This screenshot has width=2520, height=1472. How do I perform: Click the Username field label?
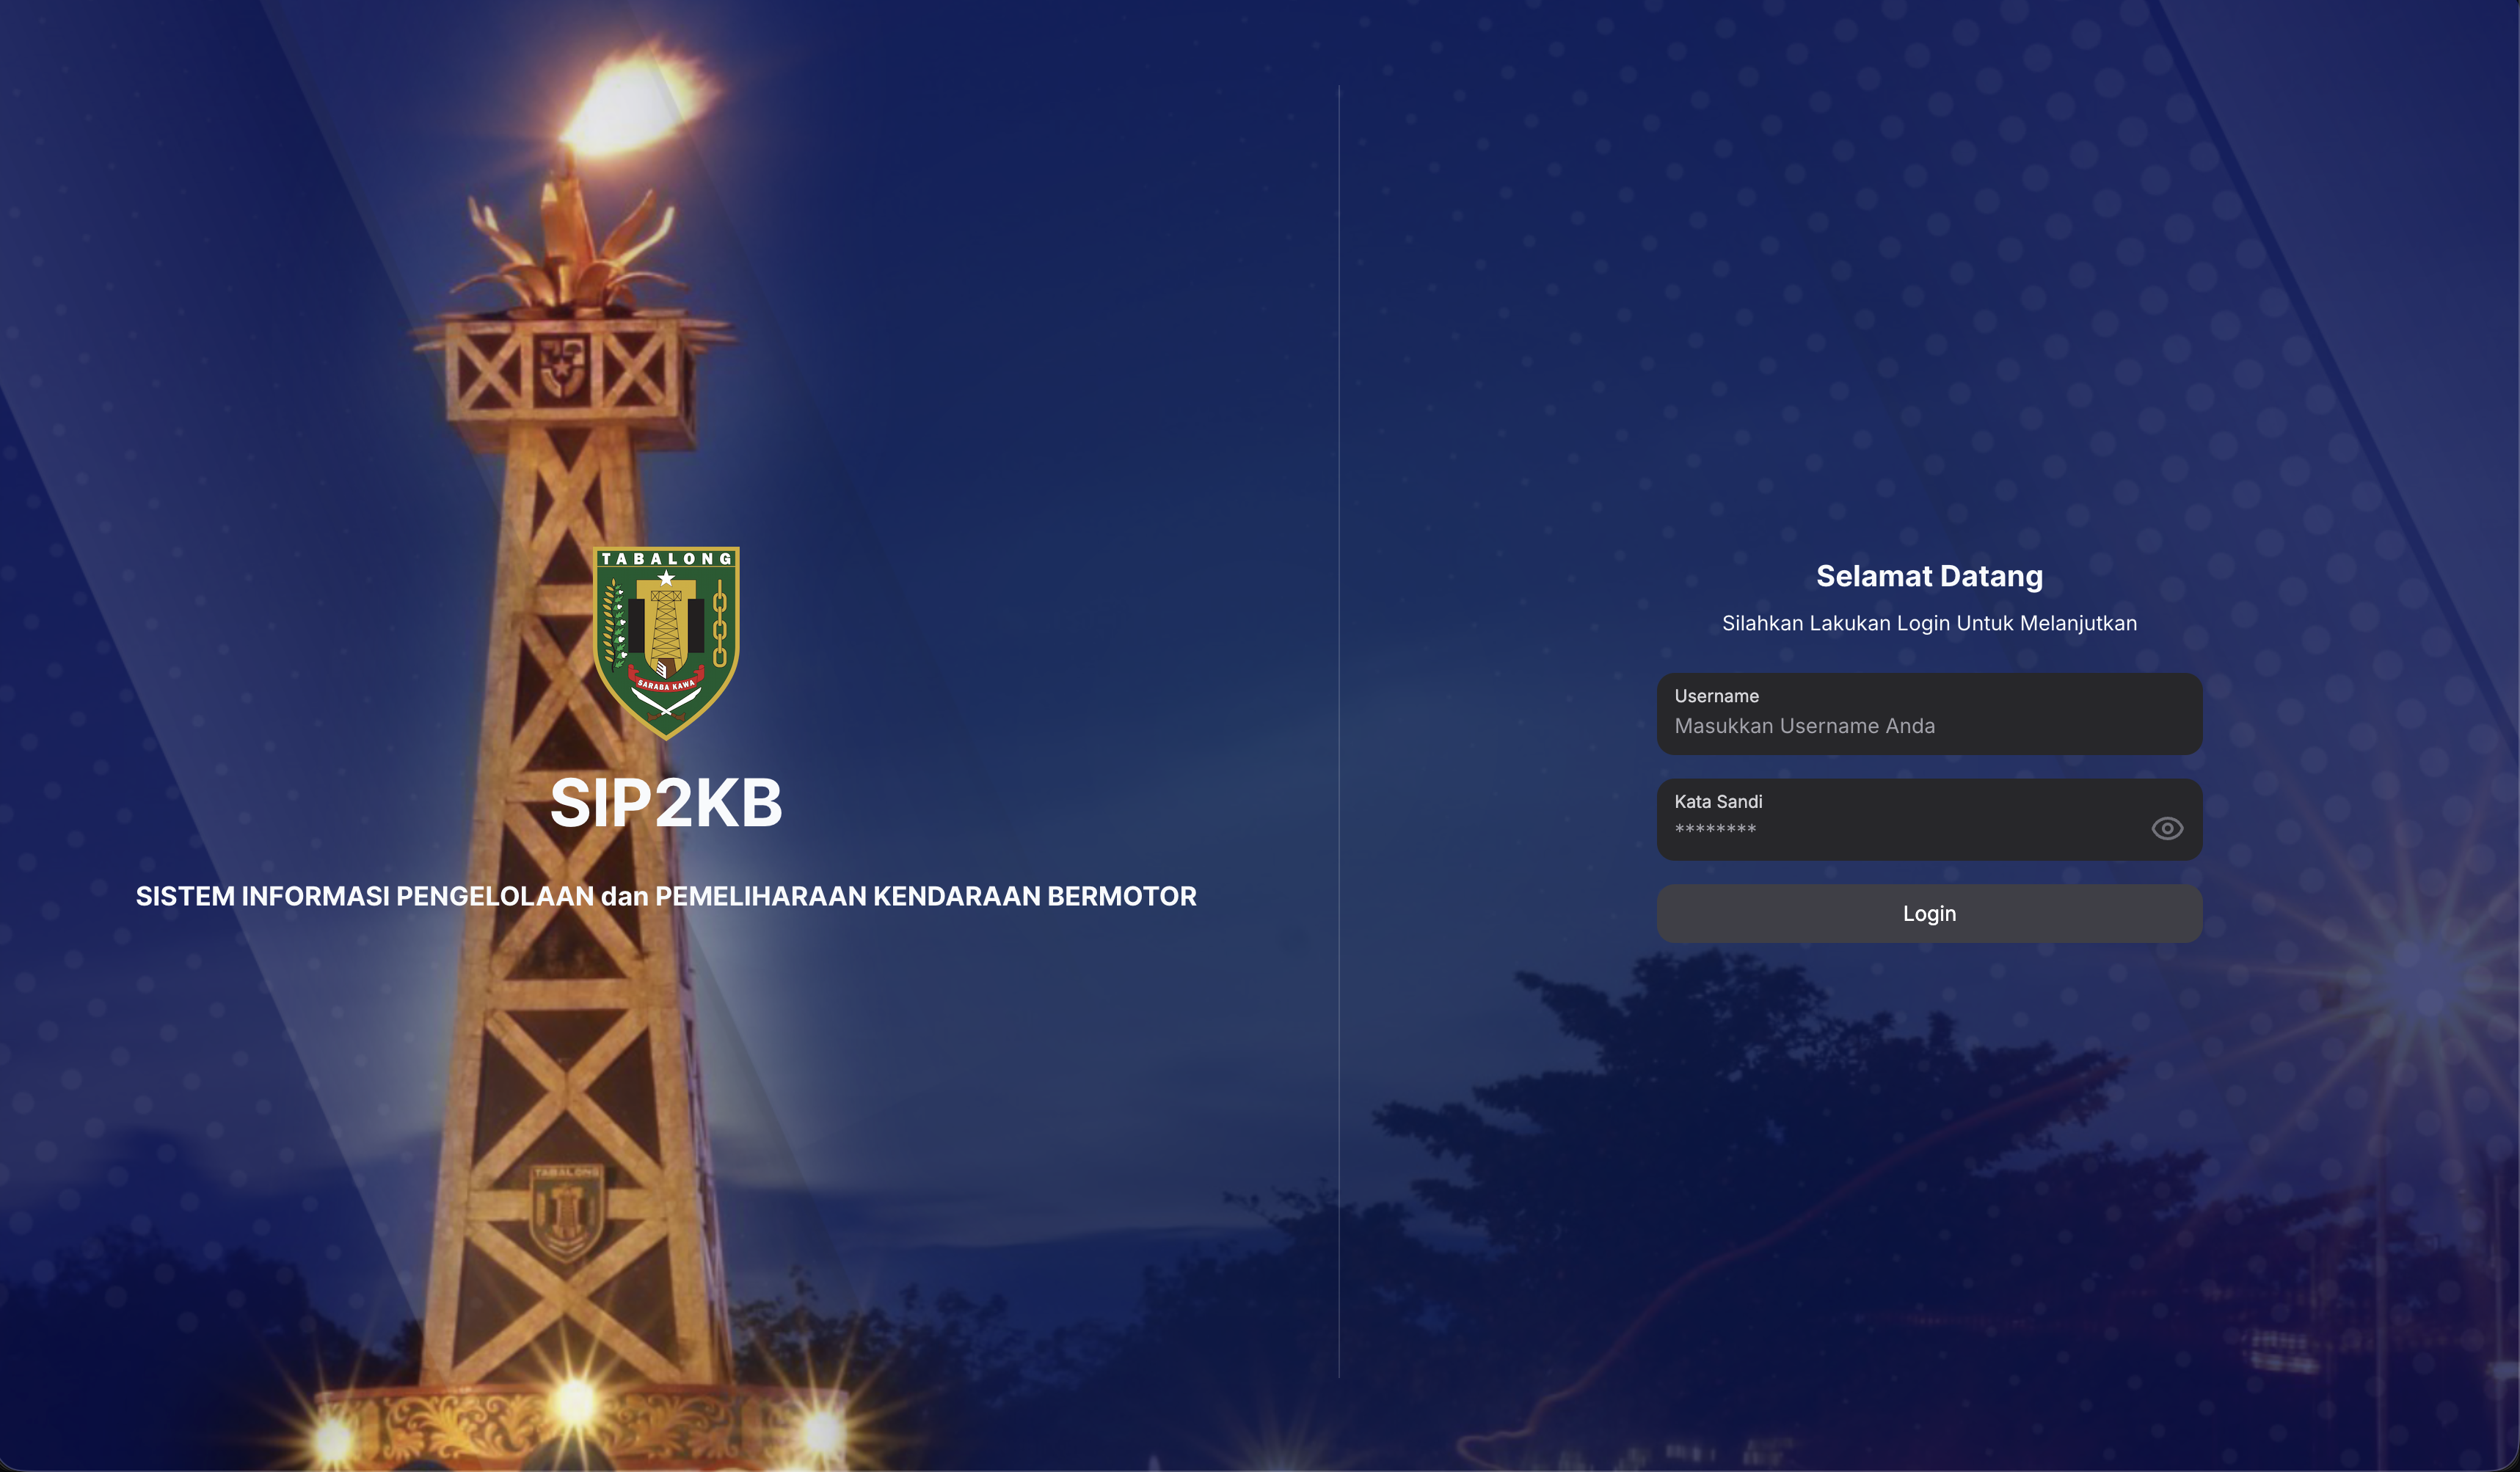click(1716, 696)
